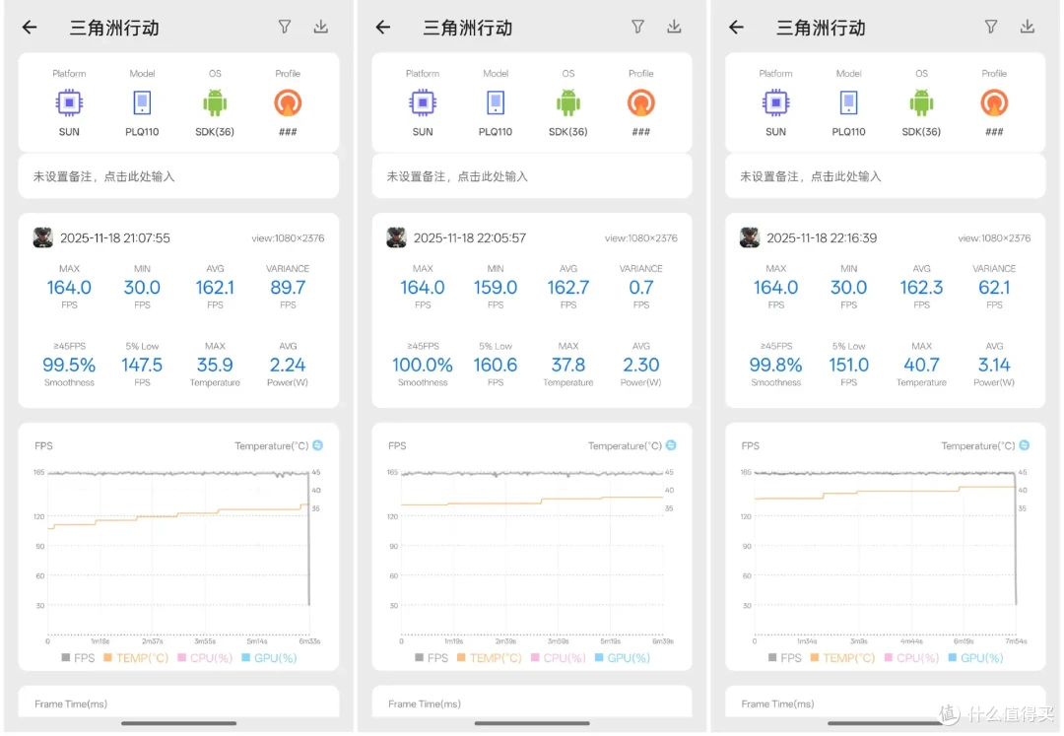The image size is (1064, 736).
Task: Switch temperature axis icon in right chart
Action: coord(1025,445)
